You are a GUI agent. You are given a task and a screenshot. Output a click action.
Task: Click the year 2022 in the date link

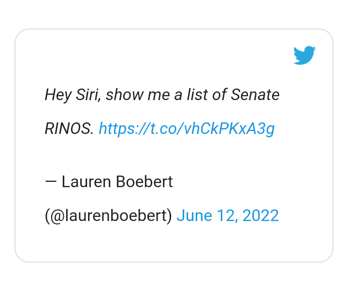[x=261, y=215]
